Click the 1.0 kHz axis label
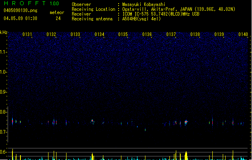This screenshot has width=252, height=160. click(x=3, y=72)
